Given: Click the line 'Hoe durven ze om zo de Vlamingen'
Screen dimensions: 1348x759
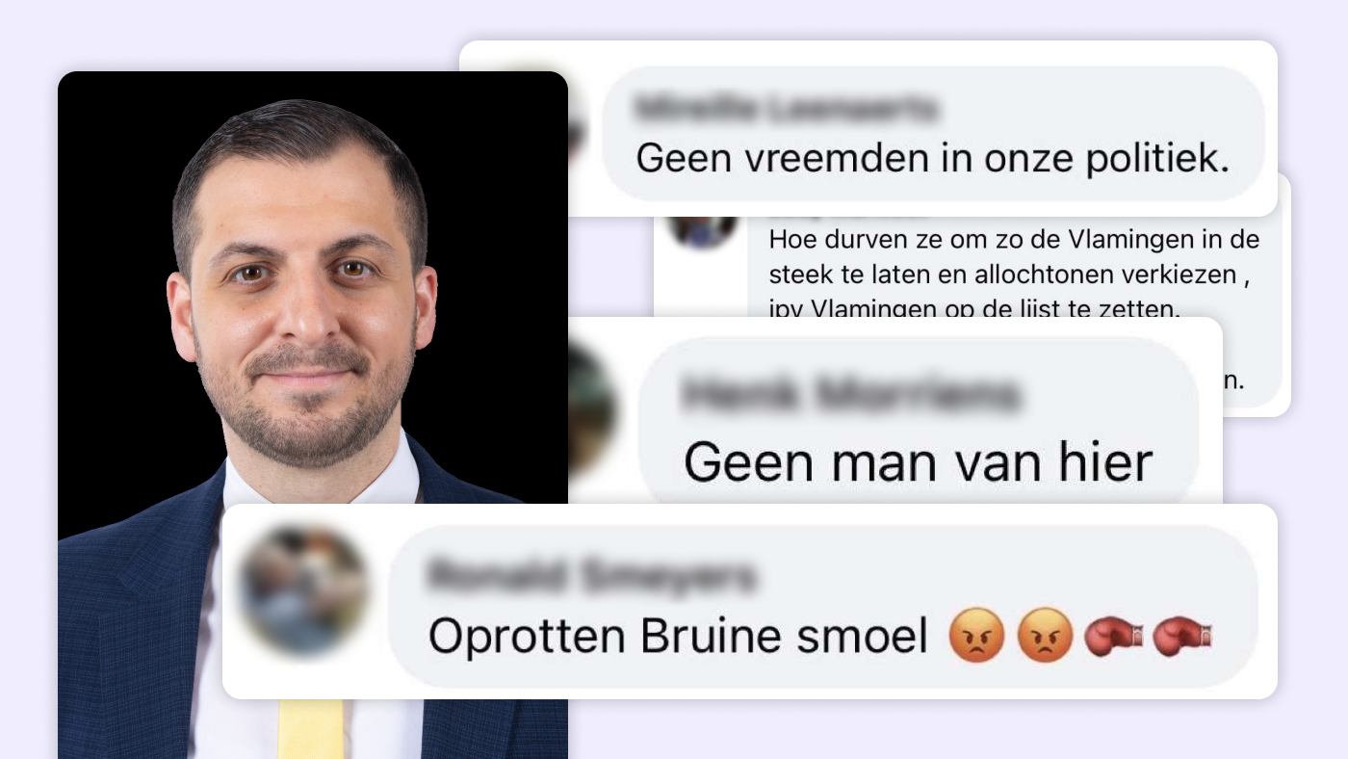Looking at the screenshot, I should pyautogui.click(x=1015, y=239).
